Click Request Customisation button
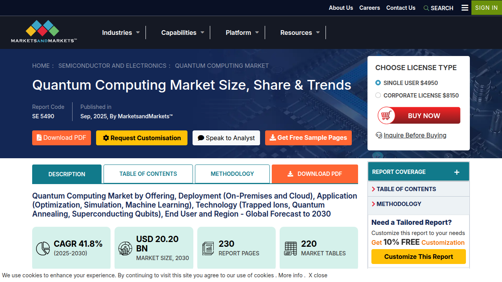502x282 pixels. pyautogui.click(x=142, y=138)
